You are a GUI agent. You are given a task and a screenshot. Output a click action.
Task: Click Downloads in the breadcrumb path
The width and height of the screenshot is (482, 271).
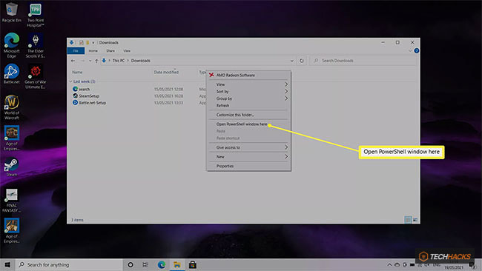[x=141, y=61]
